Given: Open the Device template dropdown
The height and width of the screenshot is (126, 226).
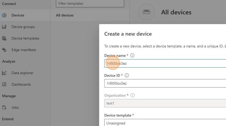Looking at the screenshot, I should [x=165, y=123].
